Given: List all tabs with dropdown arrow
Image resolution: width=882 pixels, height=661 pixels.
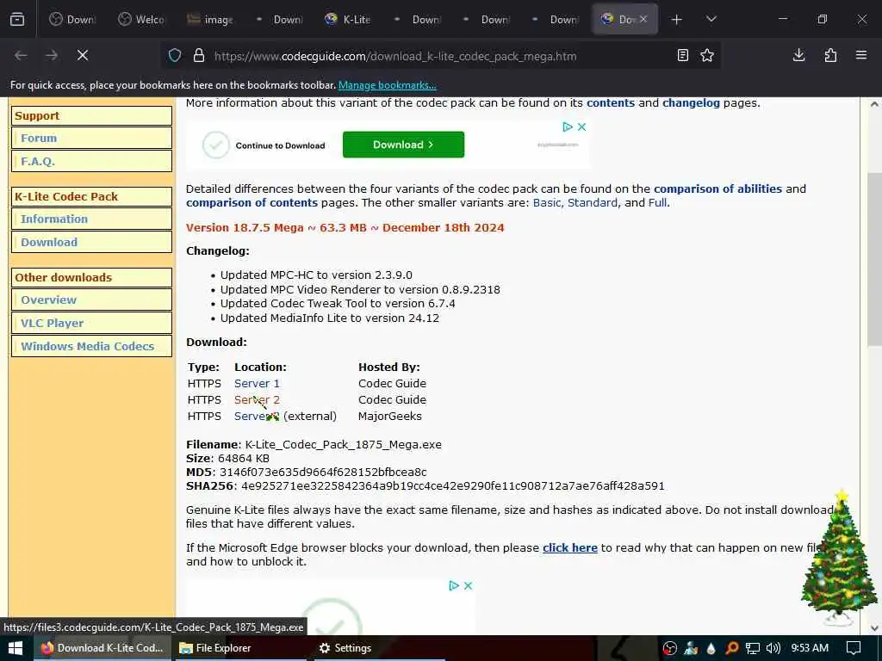Looking at the screenshot, I should click(x=711, y=19).
